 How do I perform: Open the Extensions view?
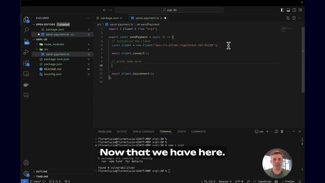(26, 63)
